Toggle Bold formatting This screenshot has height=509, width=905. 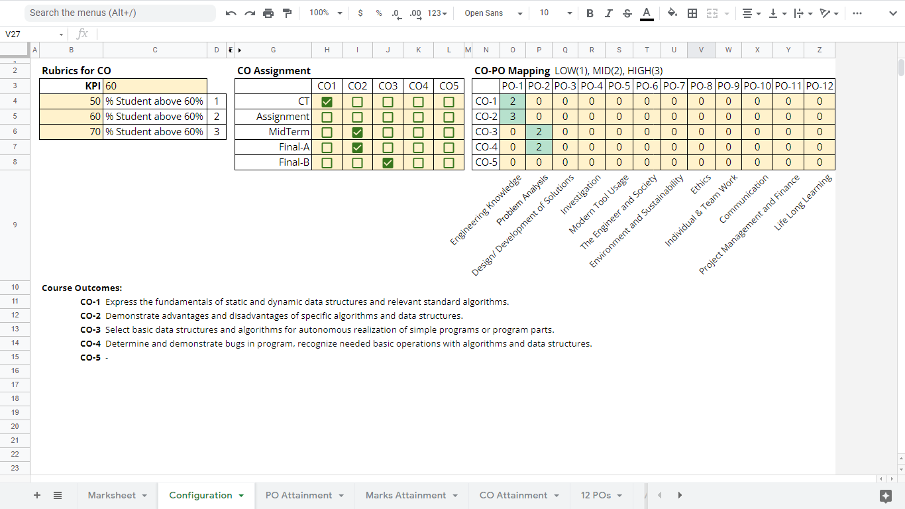(x=590, y=13)
